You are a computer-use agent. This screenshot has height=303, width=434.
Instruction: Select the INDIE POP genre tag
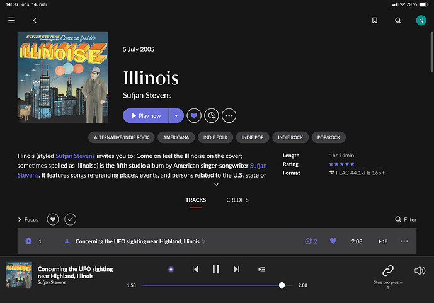point(253,137)
